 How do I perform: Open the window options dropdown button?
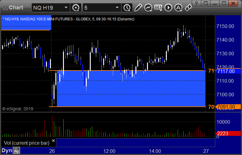(206, 3)
